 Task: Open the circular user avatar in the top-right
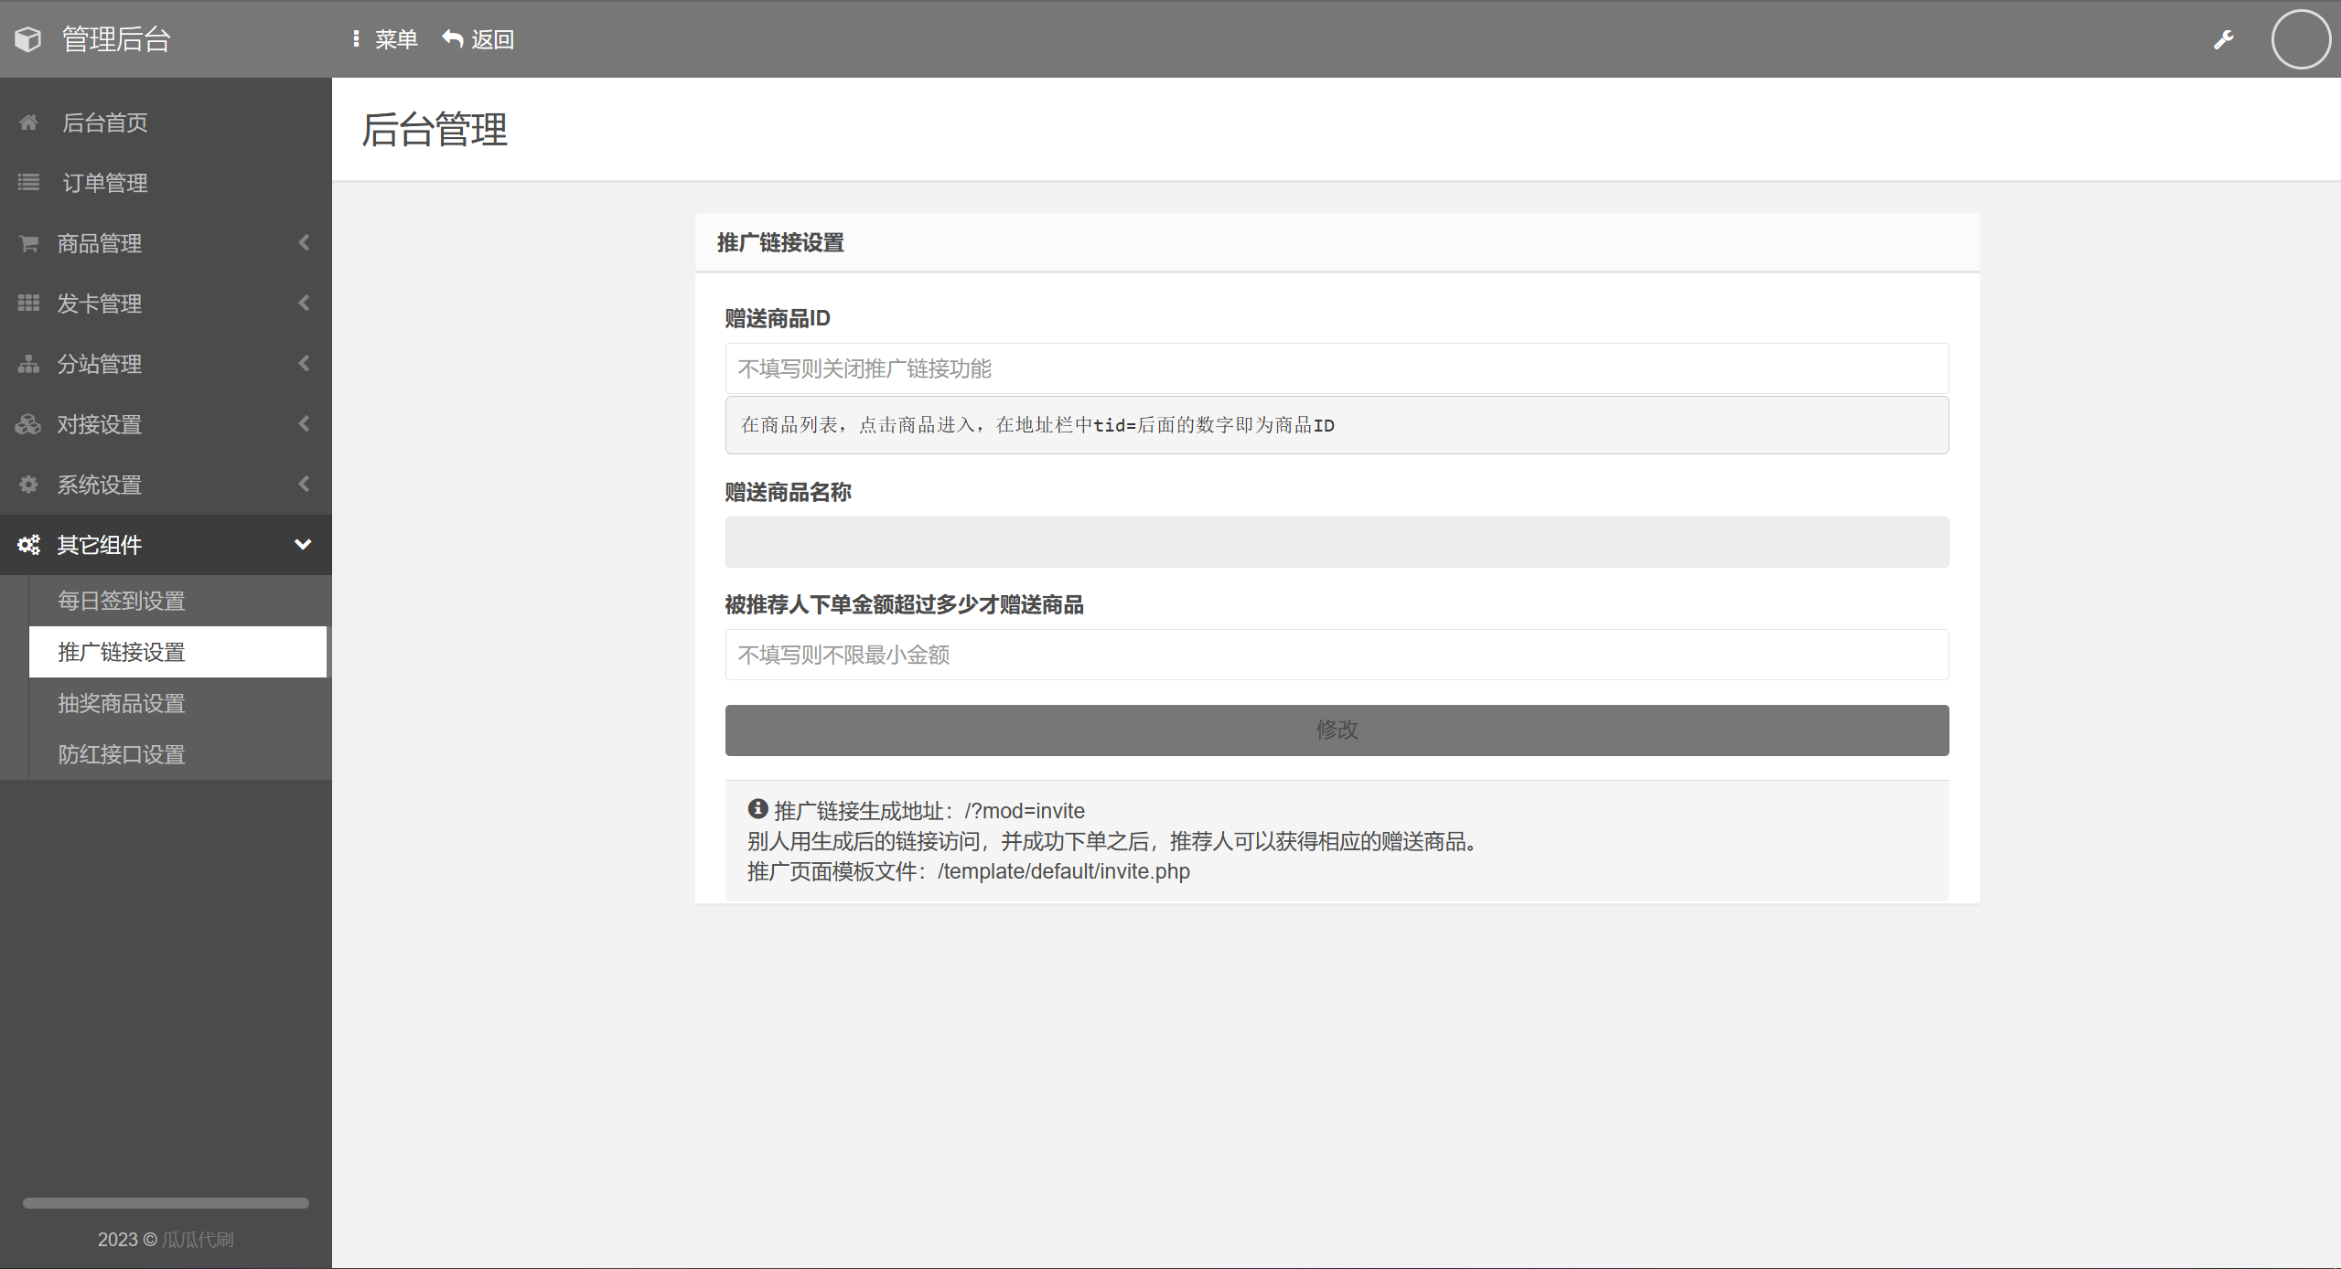2300,39
